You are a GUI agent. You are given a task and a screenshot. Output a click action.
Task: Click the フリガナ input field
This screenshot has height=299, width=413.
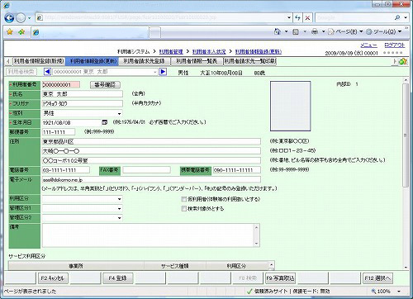click(82, 103)
